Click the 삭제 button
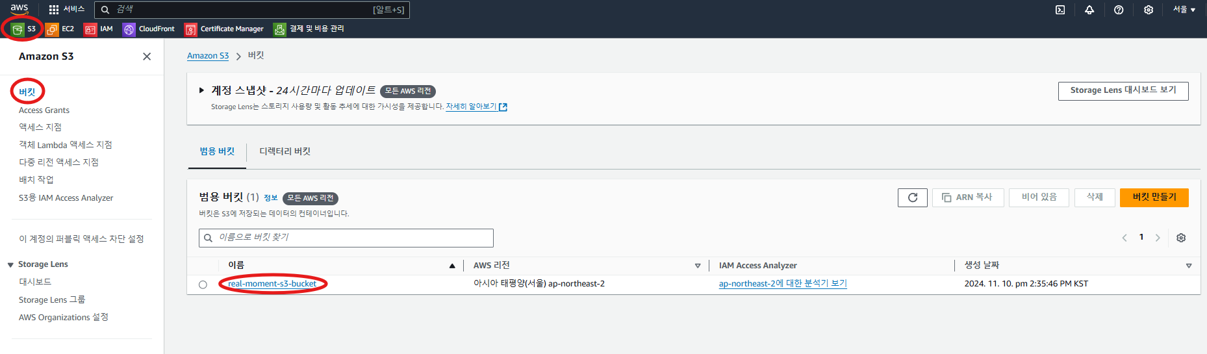This screenshot has height=354, width=1207. (1095, 197)
